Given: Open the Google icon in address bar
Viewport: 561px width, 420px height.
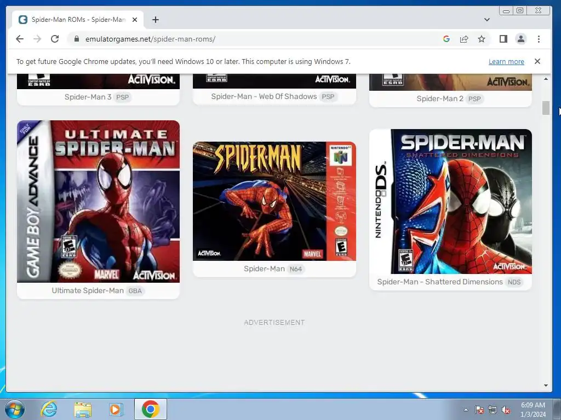Looking at the screenshot, I should tap(446, 39).
